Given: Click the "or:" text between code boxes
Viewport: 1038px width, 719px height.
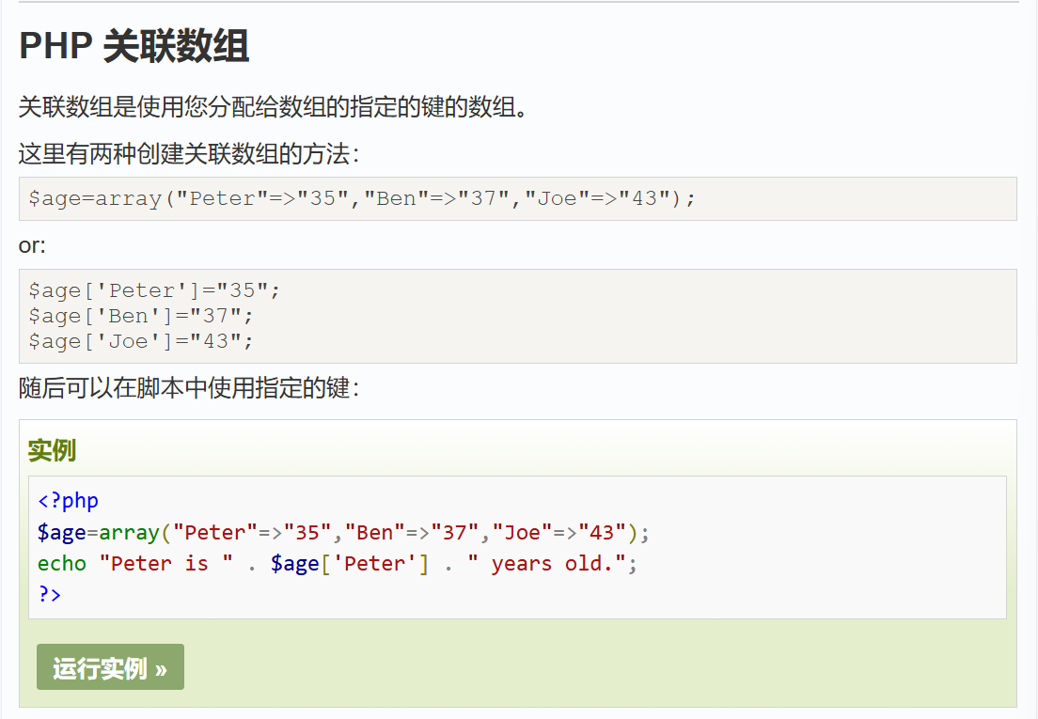Looking at the screenshot, I should tap(29, 245).
